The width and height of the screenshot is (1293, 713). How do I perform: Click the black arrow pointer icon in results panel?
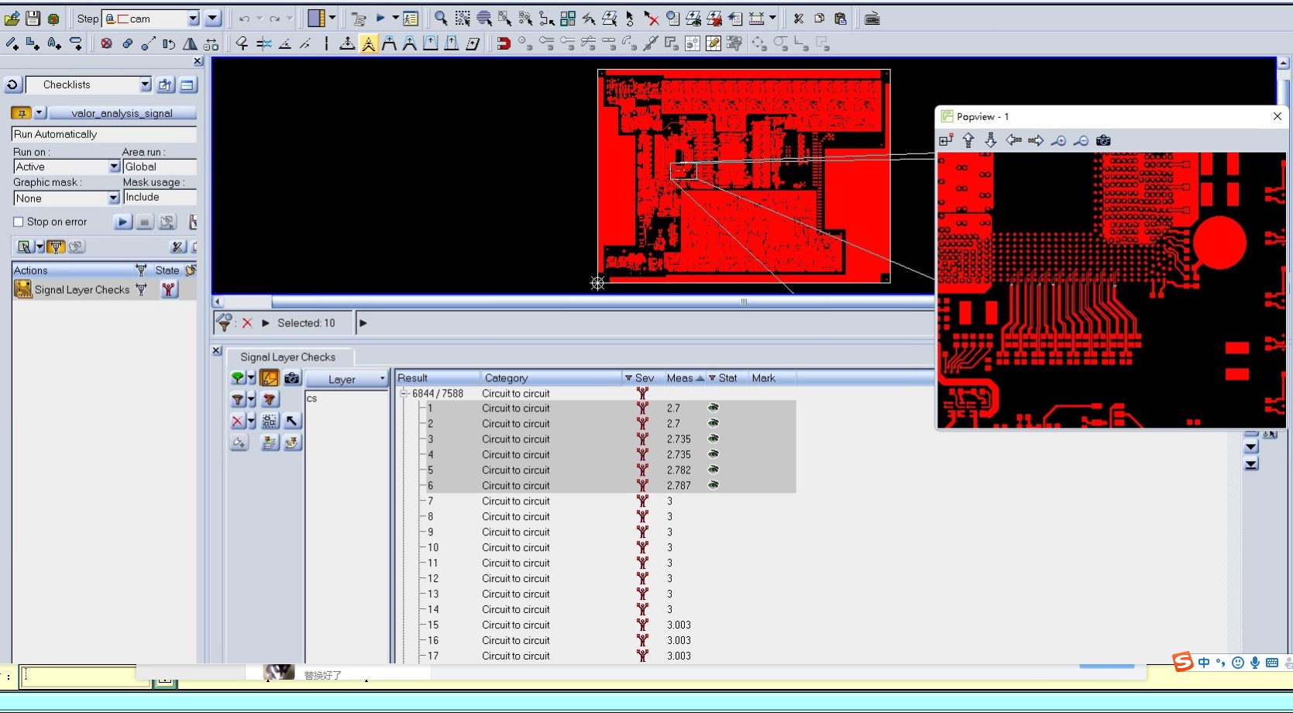(x=292, y=421)
